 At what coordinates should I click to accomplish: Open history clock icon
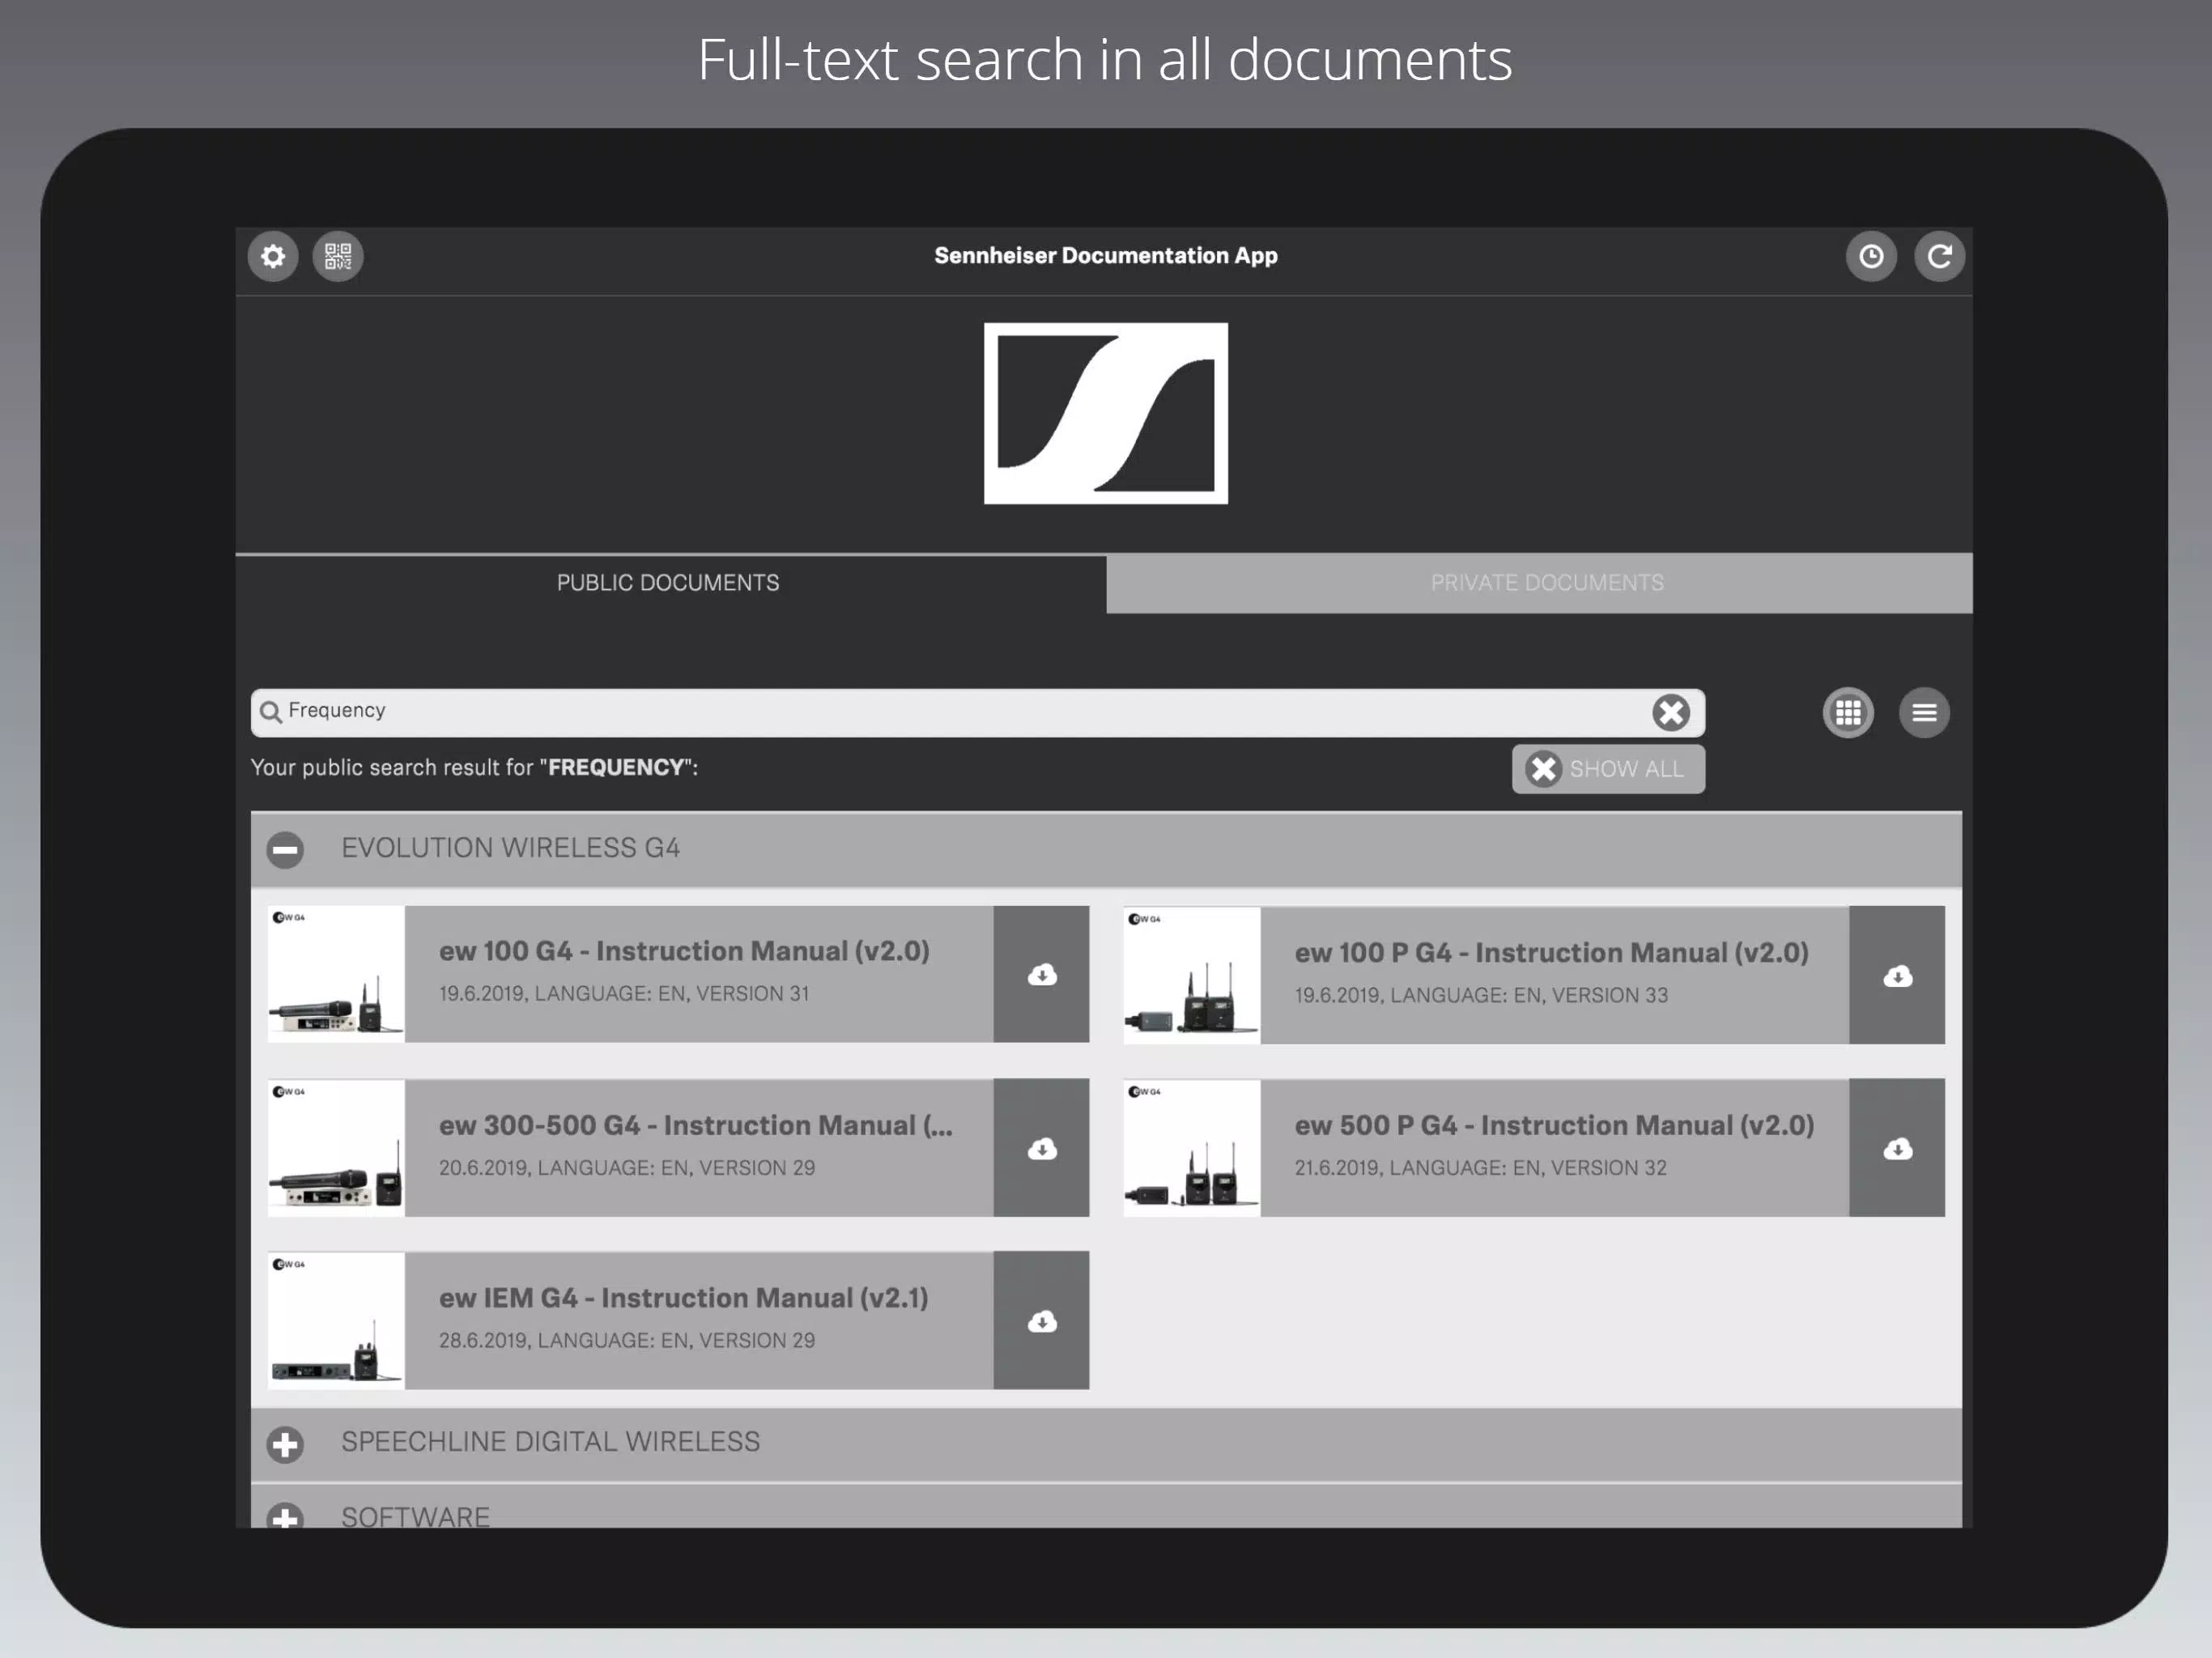pyautogui.click(x=1871, y=257)
